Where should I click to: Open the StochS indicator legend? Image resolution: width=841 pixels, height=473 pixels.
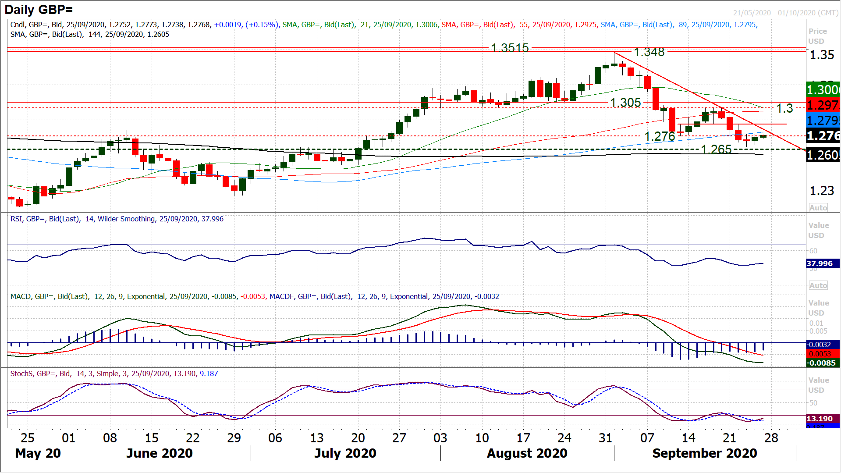coord(114,373)
